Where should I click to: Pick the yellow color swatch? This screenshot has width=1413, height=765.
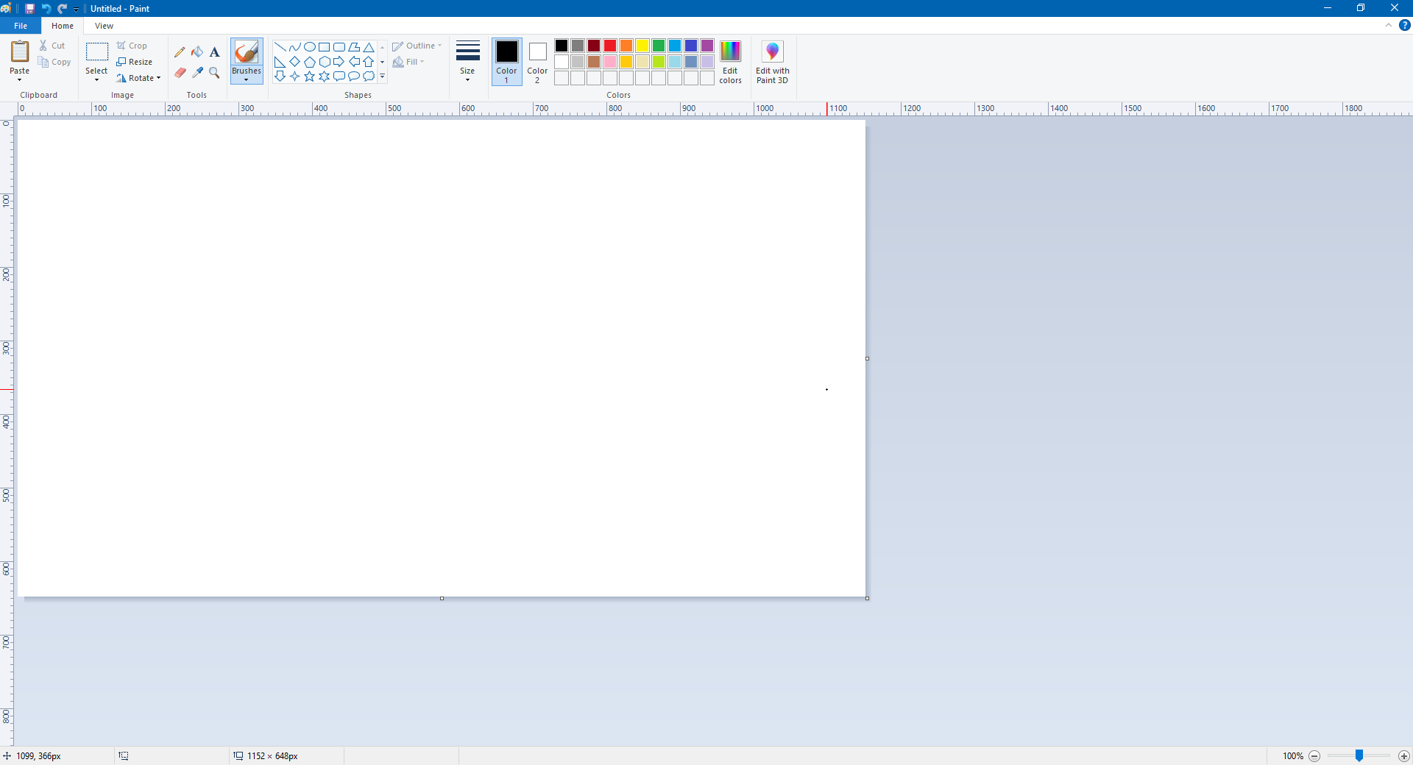point(642,46)
